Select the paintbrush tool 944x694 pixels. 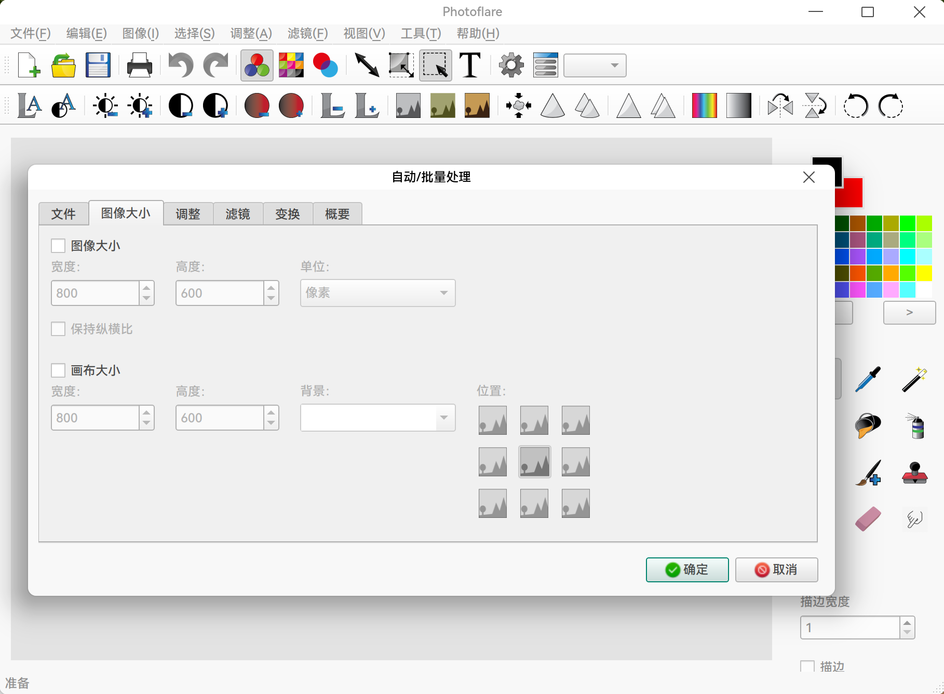pos(868,473)
